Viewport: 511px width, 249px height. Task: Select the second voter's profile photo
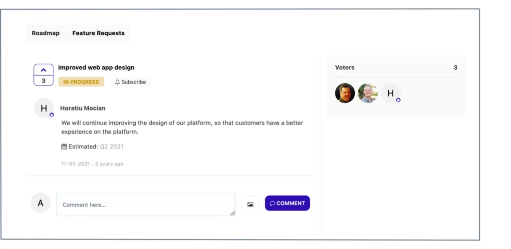click(368, 93)
